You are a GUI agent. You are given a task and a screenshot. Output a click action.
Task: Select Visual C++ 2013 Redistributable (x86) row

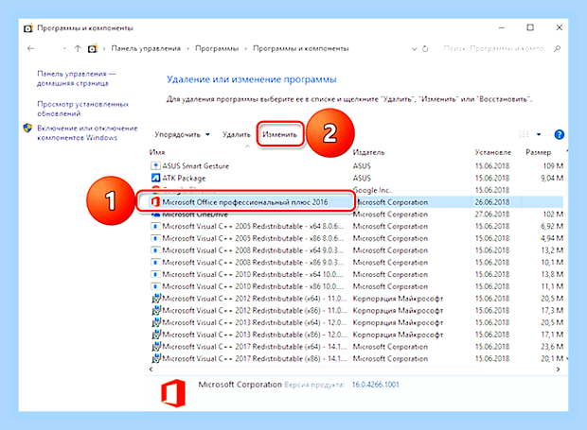pos(356,335)
